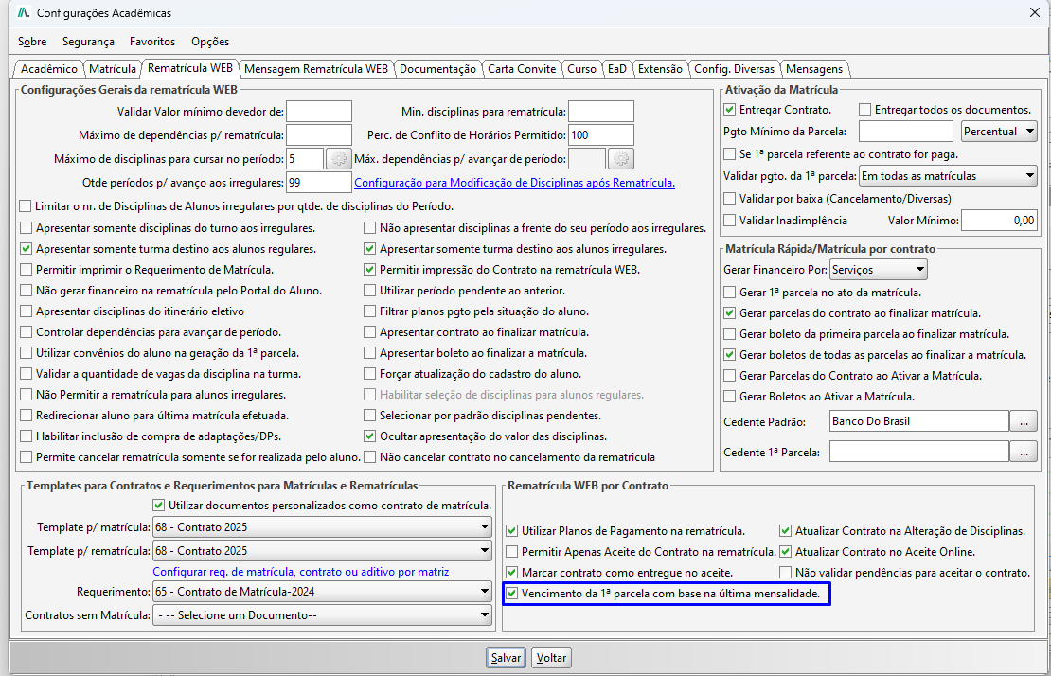Open the Extensão tab
This screenshot has width=1051, height=676.
pos(660,69)
